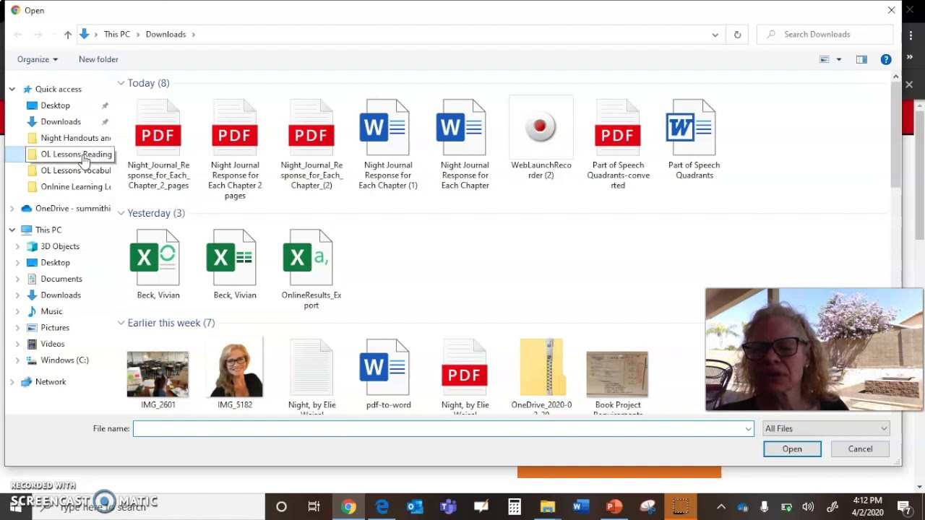This screenshot has height=520, width=925.
Task: Click Search Downloads box
Action: 825,34
